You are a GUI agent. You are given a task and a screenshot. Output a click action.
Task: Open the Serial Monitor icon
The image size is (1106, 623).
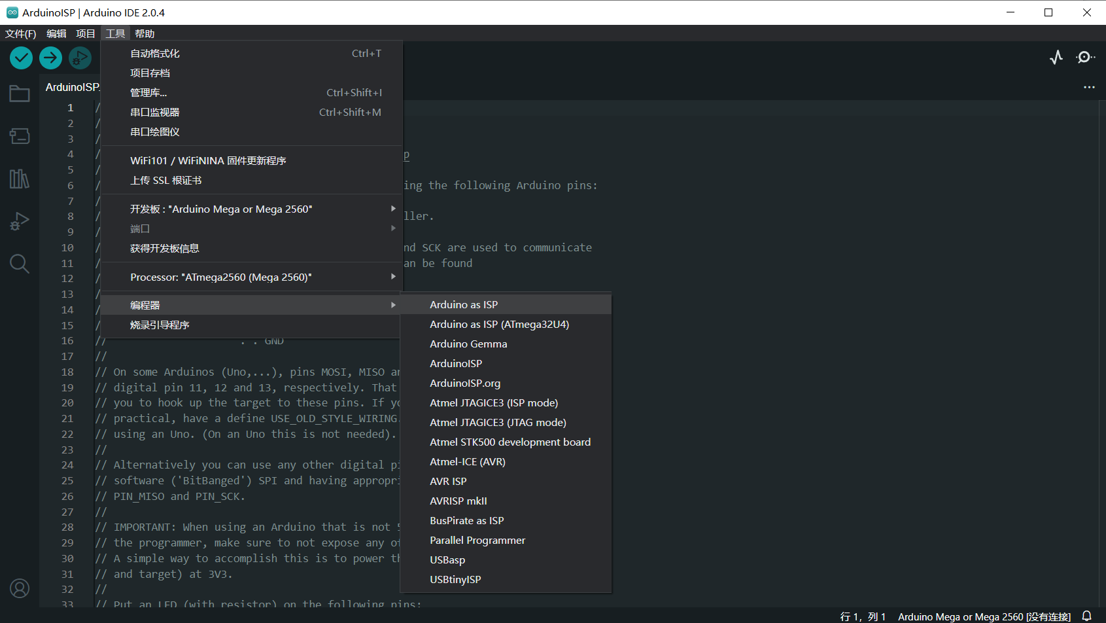(x=1085, y=58)
